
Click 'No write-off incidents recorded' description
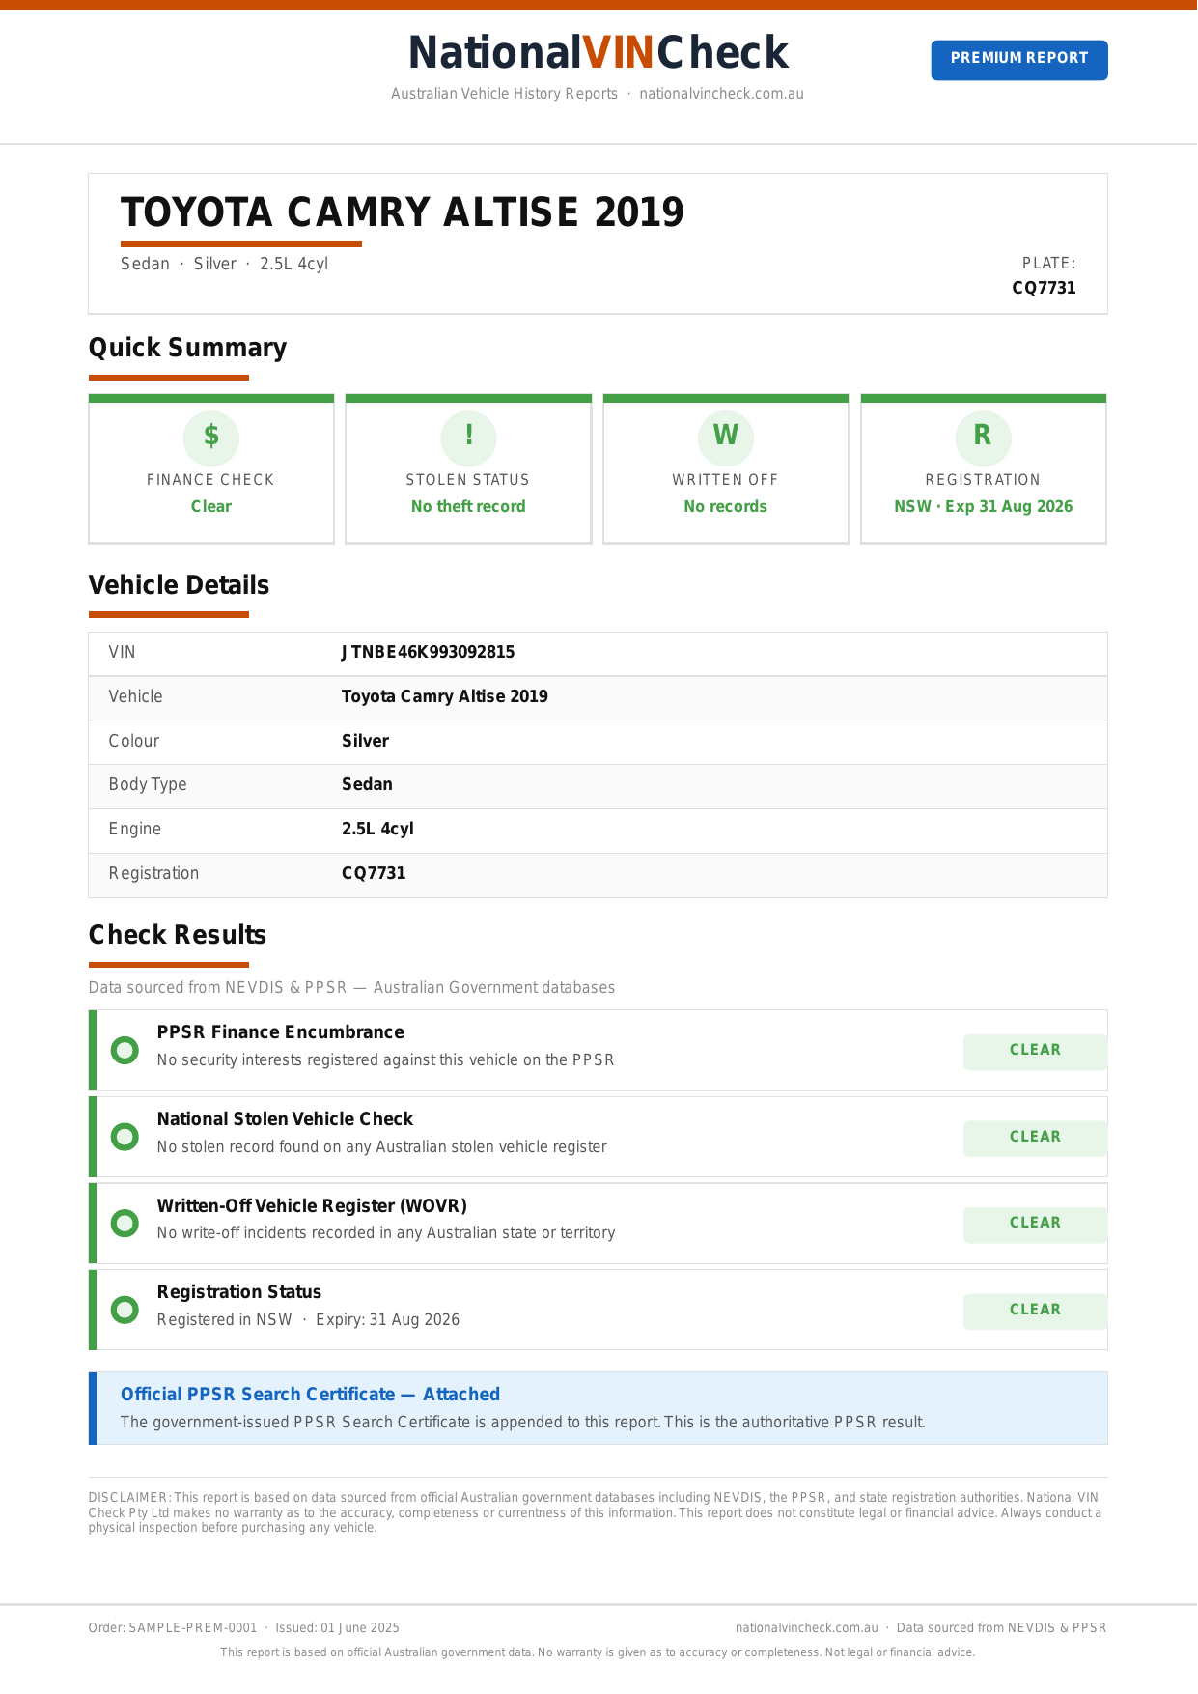click(386, 1232)
